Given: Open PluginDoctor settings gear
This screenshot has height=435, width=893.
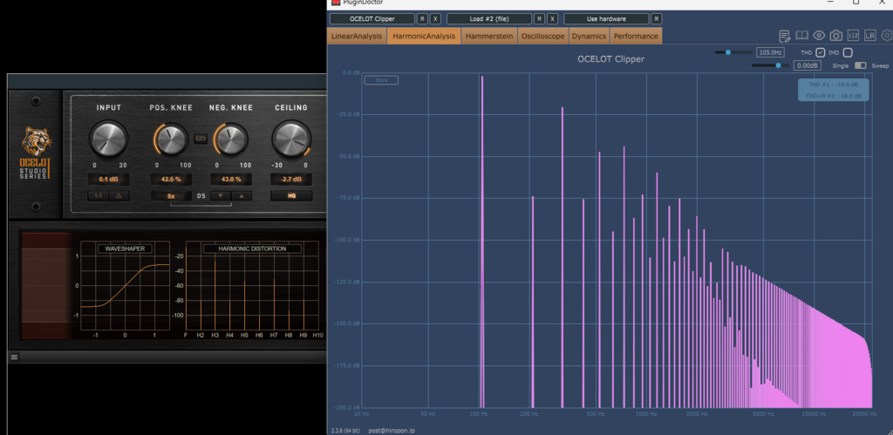Looking at the screenshot, I should click(887, 35).
